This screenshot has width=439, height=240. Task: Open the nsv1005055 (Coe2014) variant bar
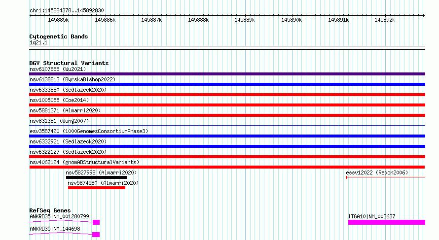pyautogui.click(x=227, y=105)
